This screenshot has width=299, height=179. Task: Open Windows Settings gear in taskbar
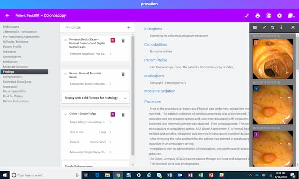[139, 175]
